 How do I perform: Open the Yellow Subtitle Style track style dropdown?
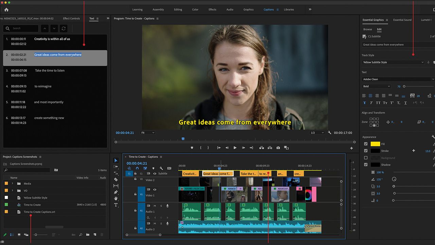394,62
